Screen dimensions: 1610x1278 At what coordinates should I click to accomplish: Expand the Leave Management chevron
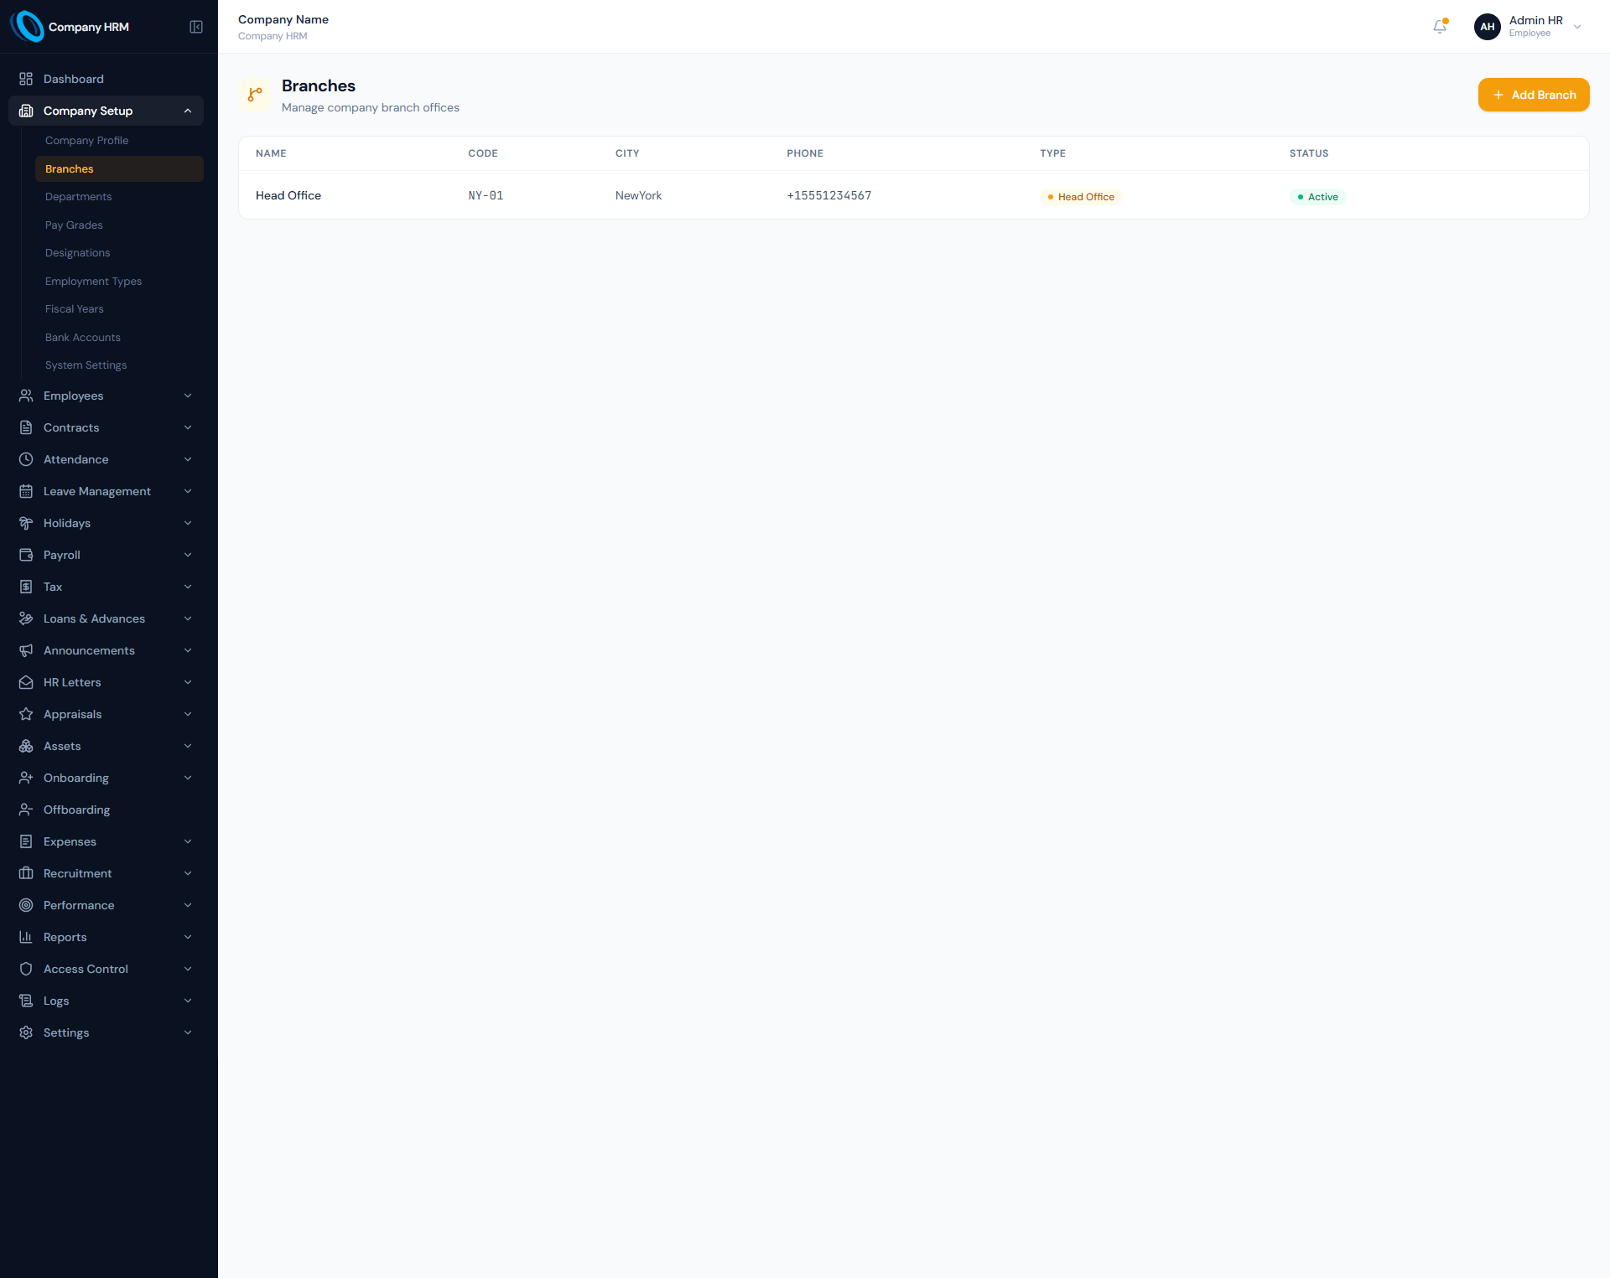pos(188,491)
